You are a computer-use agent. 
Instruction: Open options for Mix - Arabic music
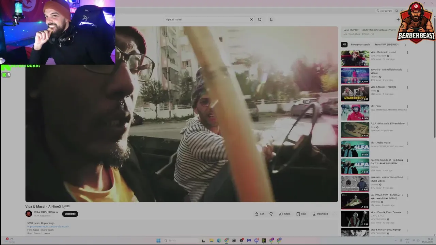[x=407, y=143]
